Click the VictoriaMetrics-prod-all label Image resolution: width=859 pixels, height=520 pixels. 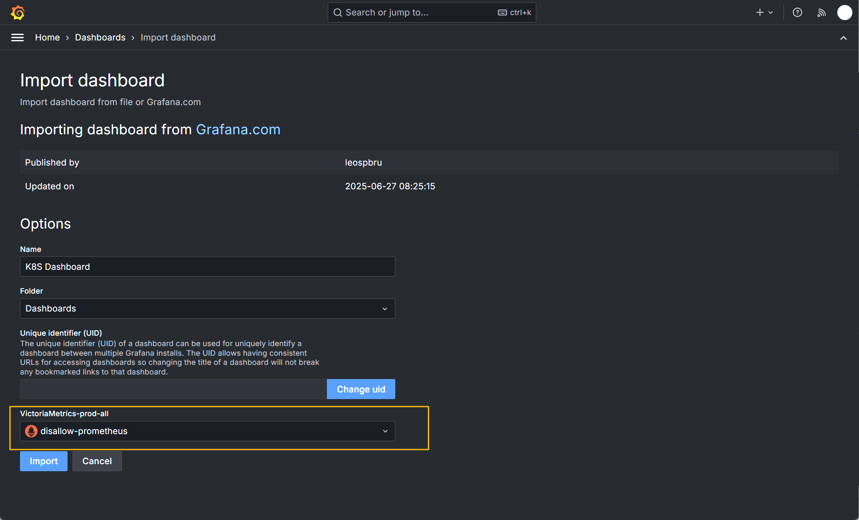pyautogui.click(x=64, y=414)
